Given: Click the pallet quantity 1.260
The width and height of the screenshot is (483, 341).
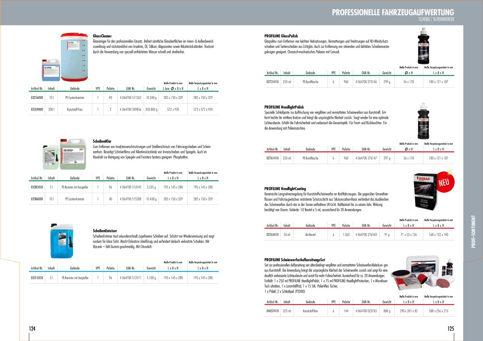Looking at the screenshot, I should coord(346,235).
